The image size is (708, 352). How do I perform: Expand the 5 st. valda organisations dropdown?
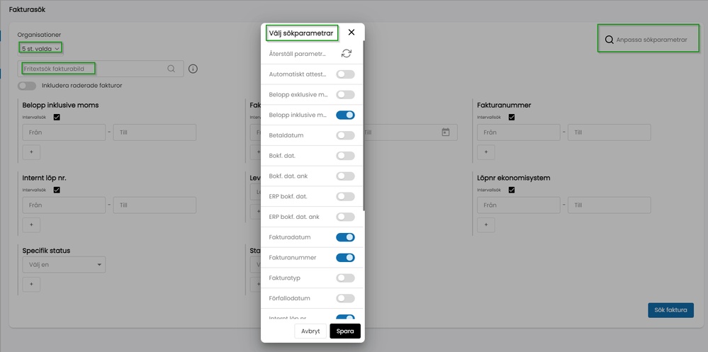(x=40, y=48)
